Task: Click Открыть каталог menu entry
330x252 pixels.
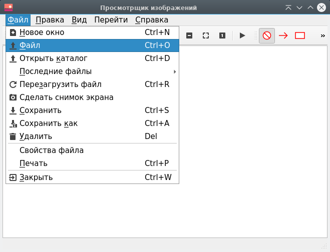Action: click(53, 58)
